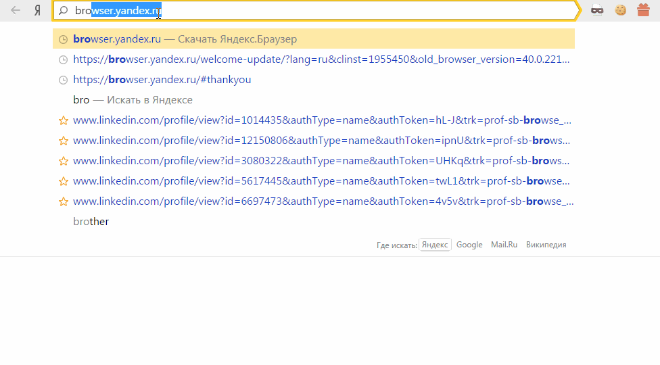
Task: Click bookmark star for LinkedIn id=12150806
Action: tap(63, 141)
